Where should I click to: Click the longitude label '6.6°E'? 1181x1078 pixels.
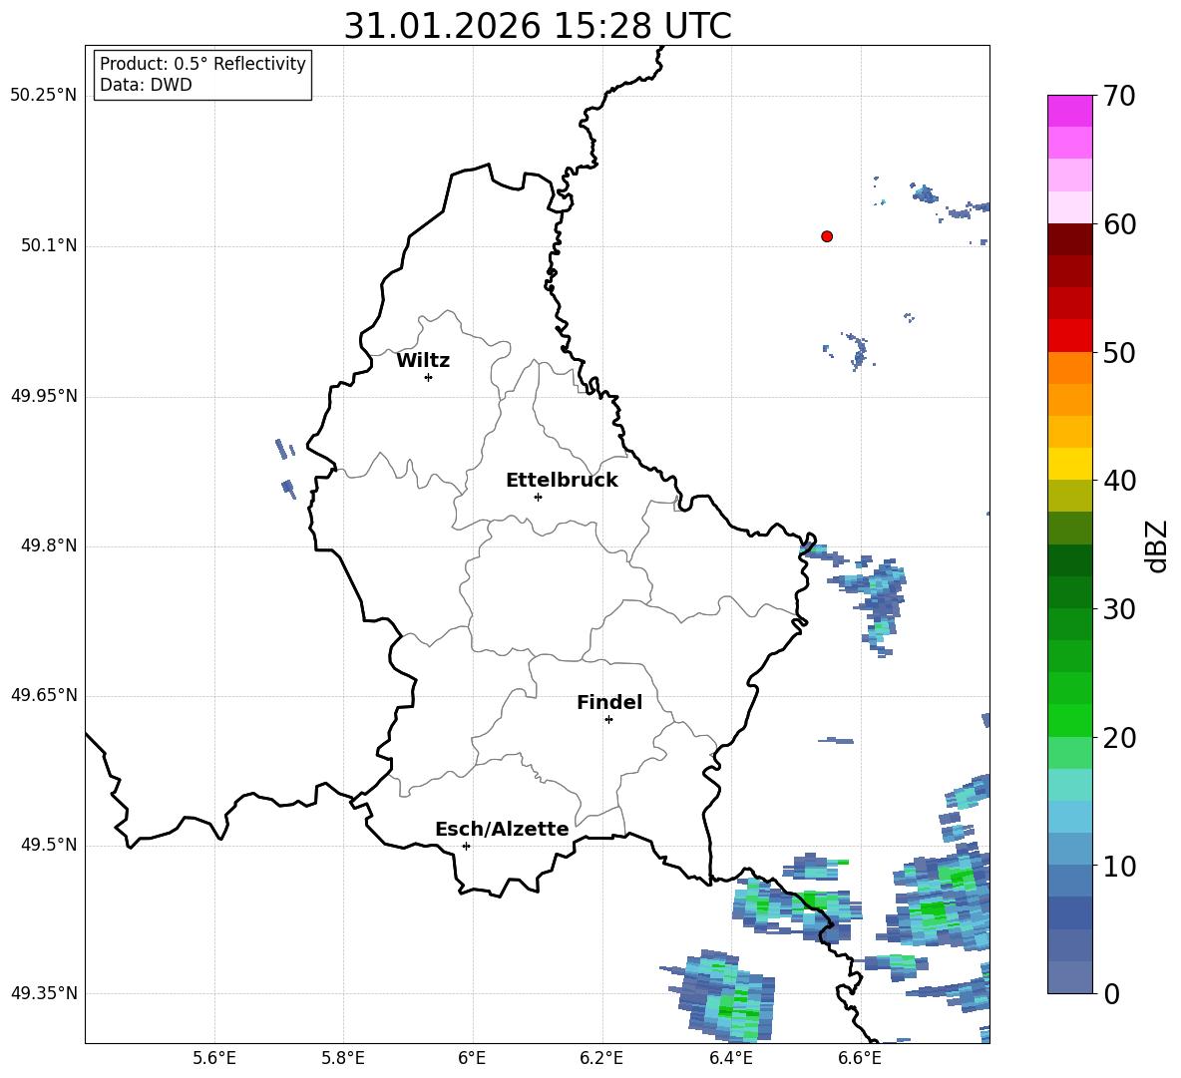(x=860, y=1058)
